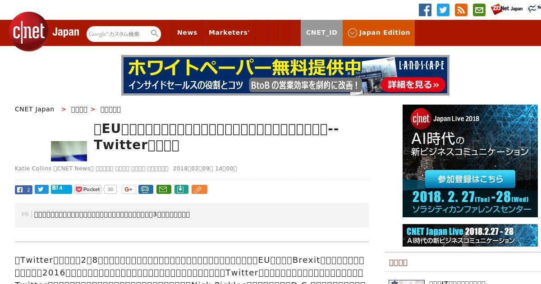Open the Facebook icon in top bar
This screenshot has width=541, height=284.
click(x=425, y=10)
